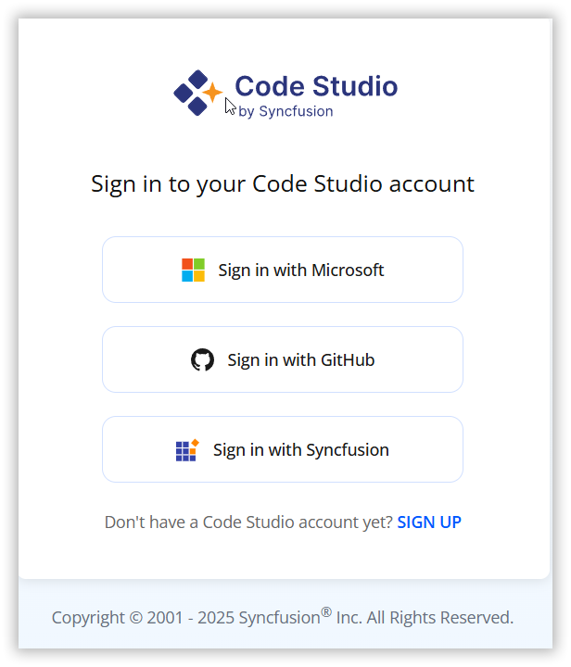Click the copyright notice footer text
This screenshot has width=571, height=667.
pos(283,617)
